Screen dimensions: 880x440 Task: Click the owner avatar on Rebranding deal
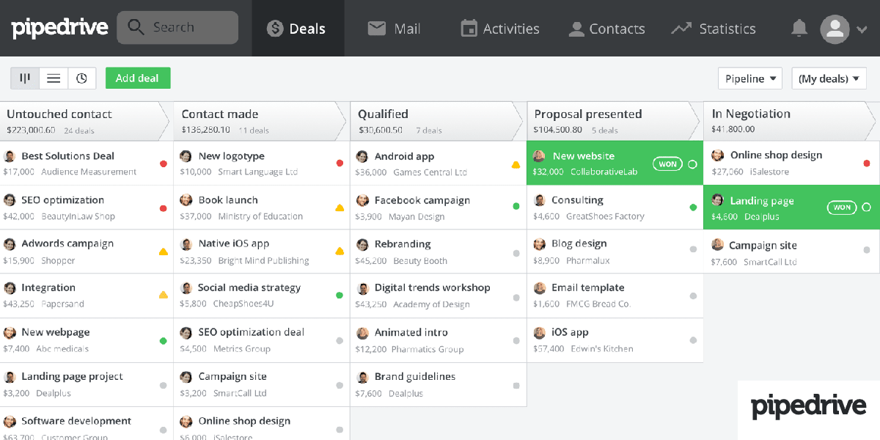[362, 244]
